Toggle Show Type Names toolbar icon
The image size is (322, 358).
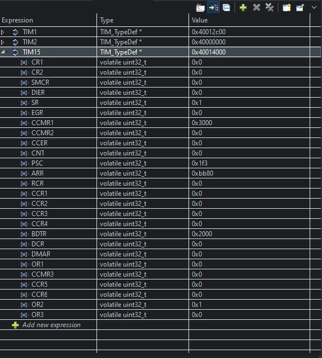[x=200, y=8]
